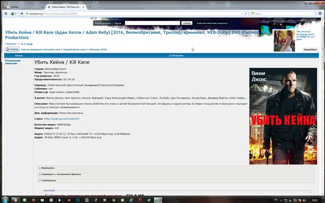325x203 pixels.
Task: Click the page search text field
Action: point(152,23)
